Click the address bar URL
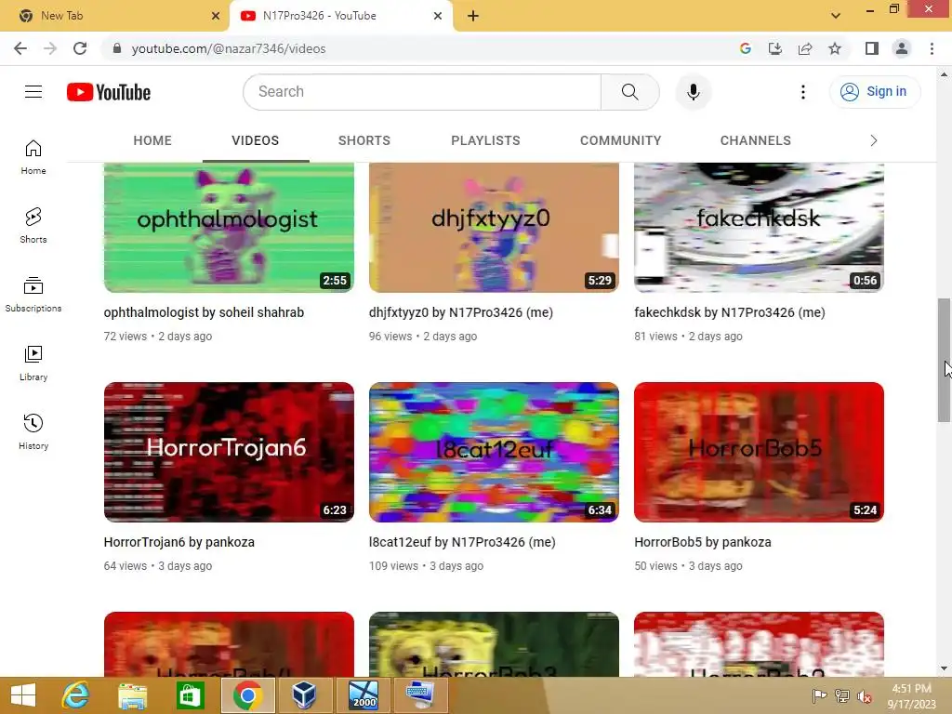Image resolution: width=952 pixels, height=714 pixels. [x=229, y=48]
